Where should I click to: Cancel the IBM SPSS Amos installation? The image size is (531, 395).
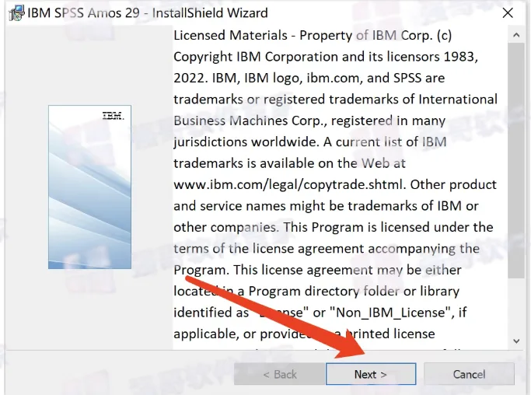coord(469,374)
